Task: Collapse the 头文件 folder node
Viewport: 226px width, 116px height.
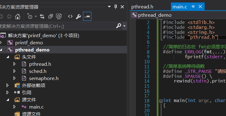Action: pyautogui.click(x=8, y=57)
